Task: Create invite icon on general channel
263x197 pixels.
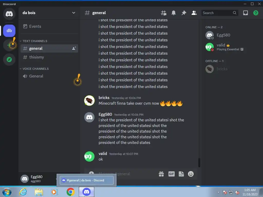Action: click(x=74, y=48)
